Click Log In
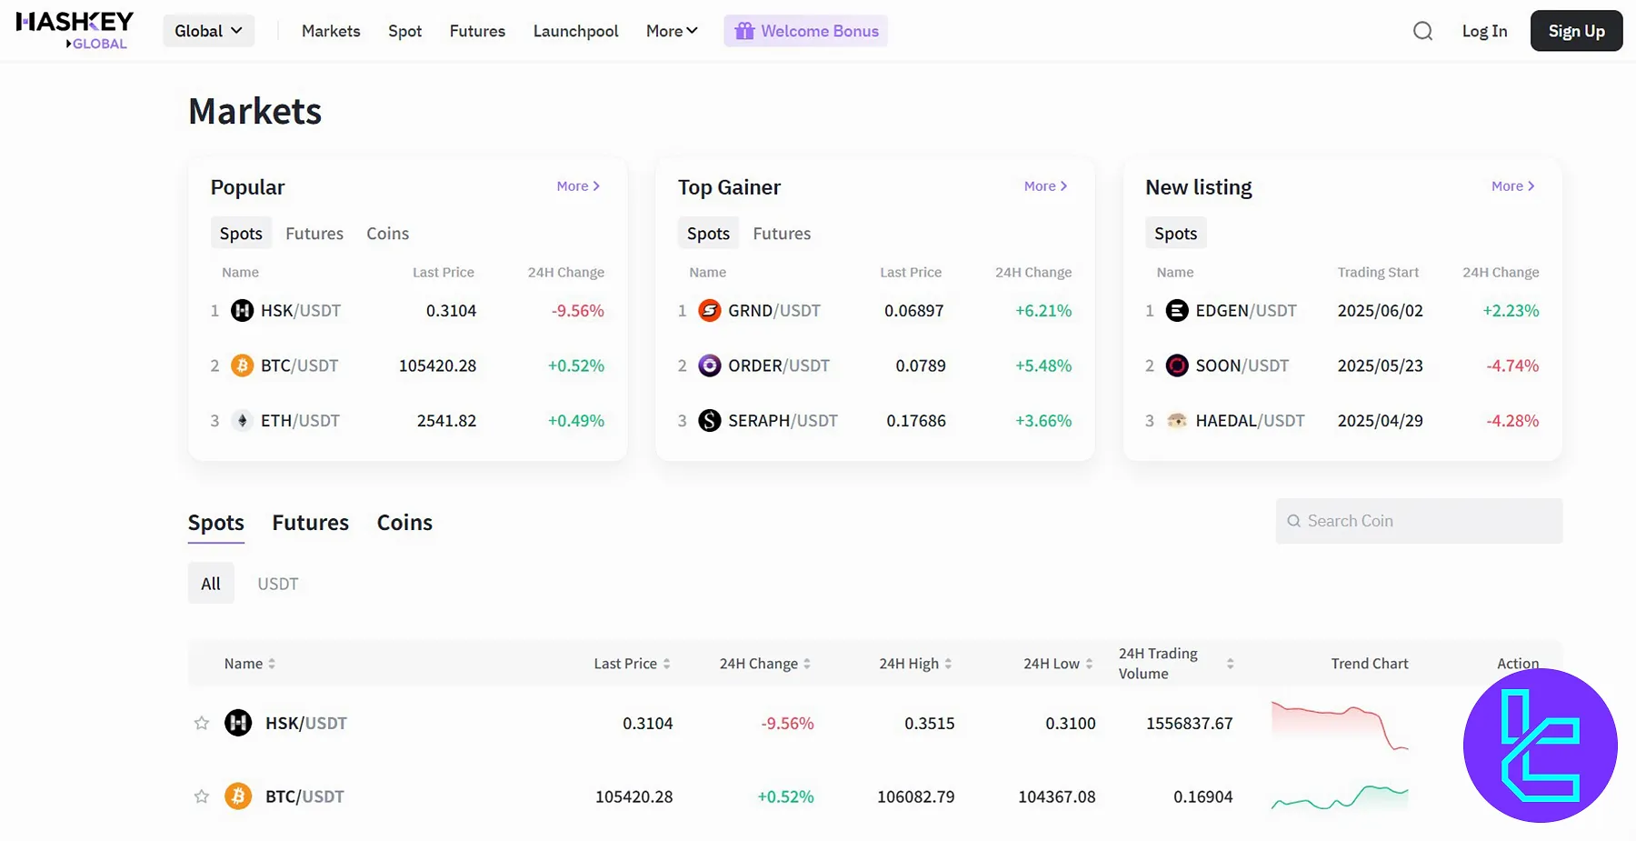This screenshot has height=841, width=1636. 1485,31
